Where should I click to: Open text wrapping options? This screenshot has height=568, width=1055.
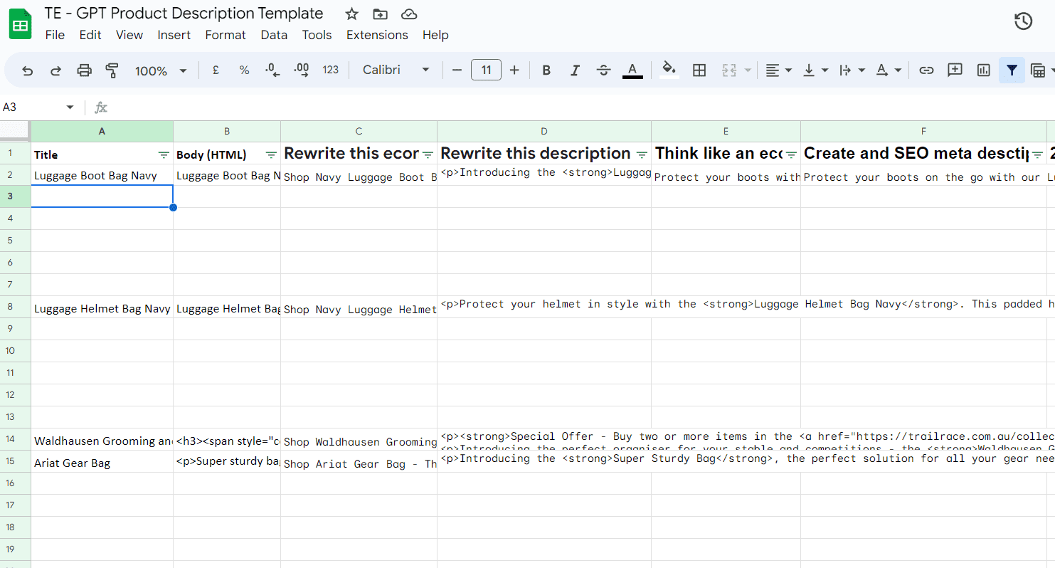[x=852, y=70]
